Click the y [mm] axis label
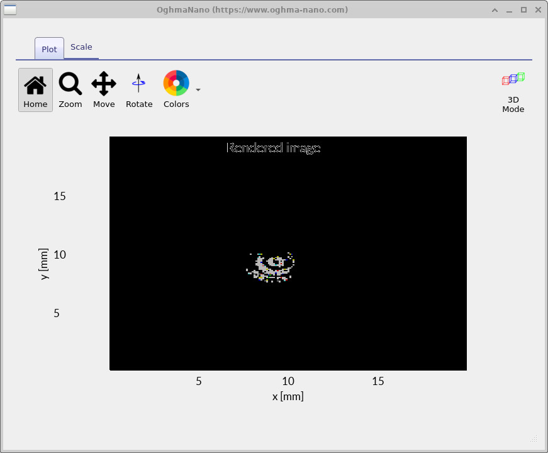548x453 pixels. (x=44, y=264)
